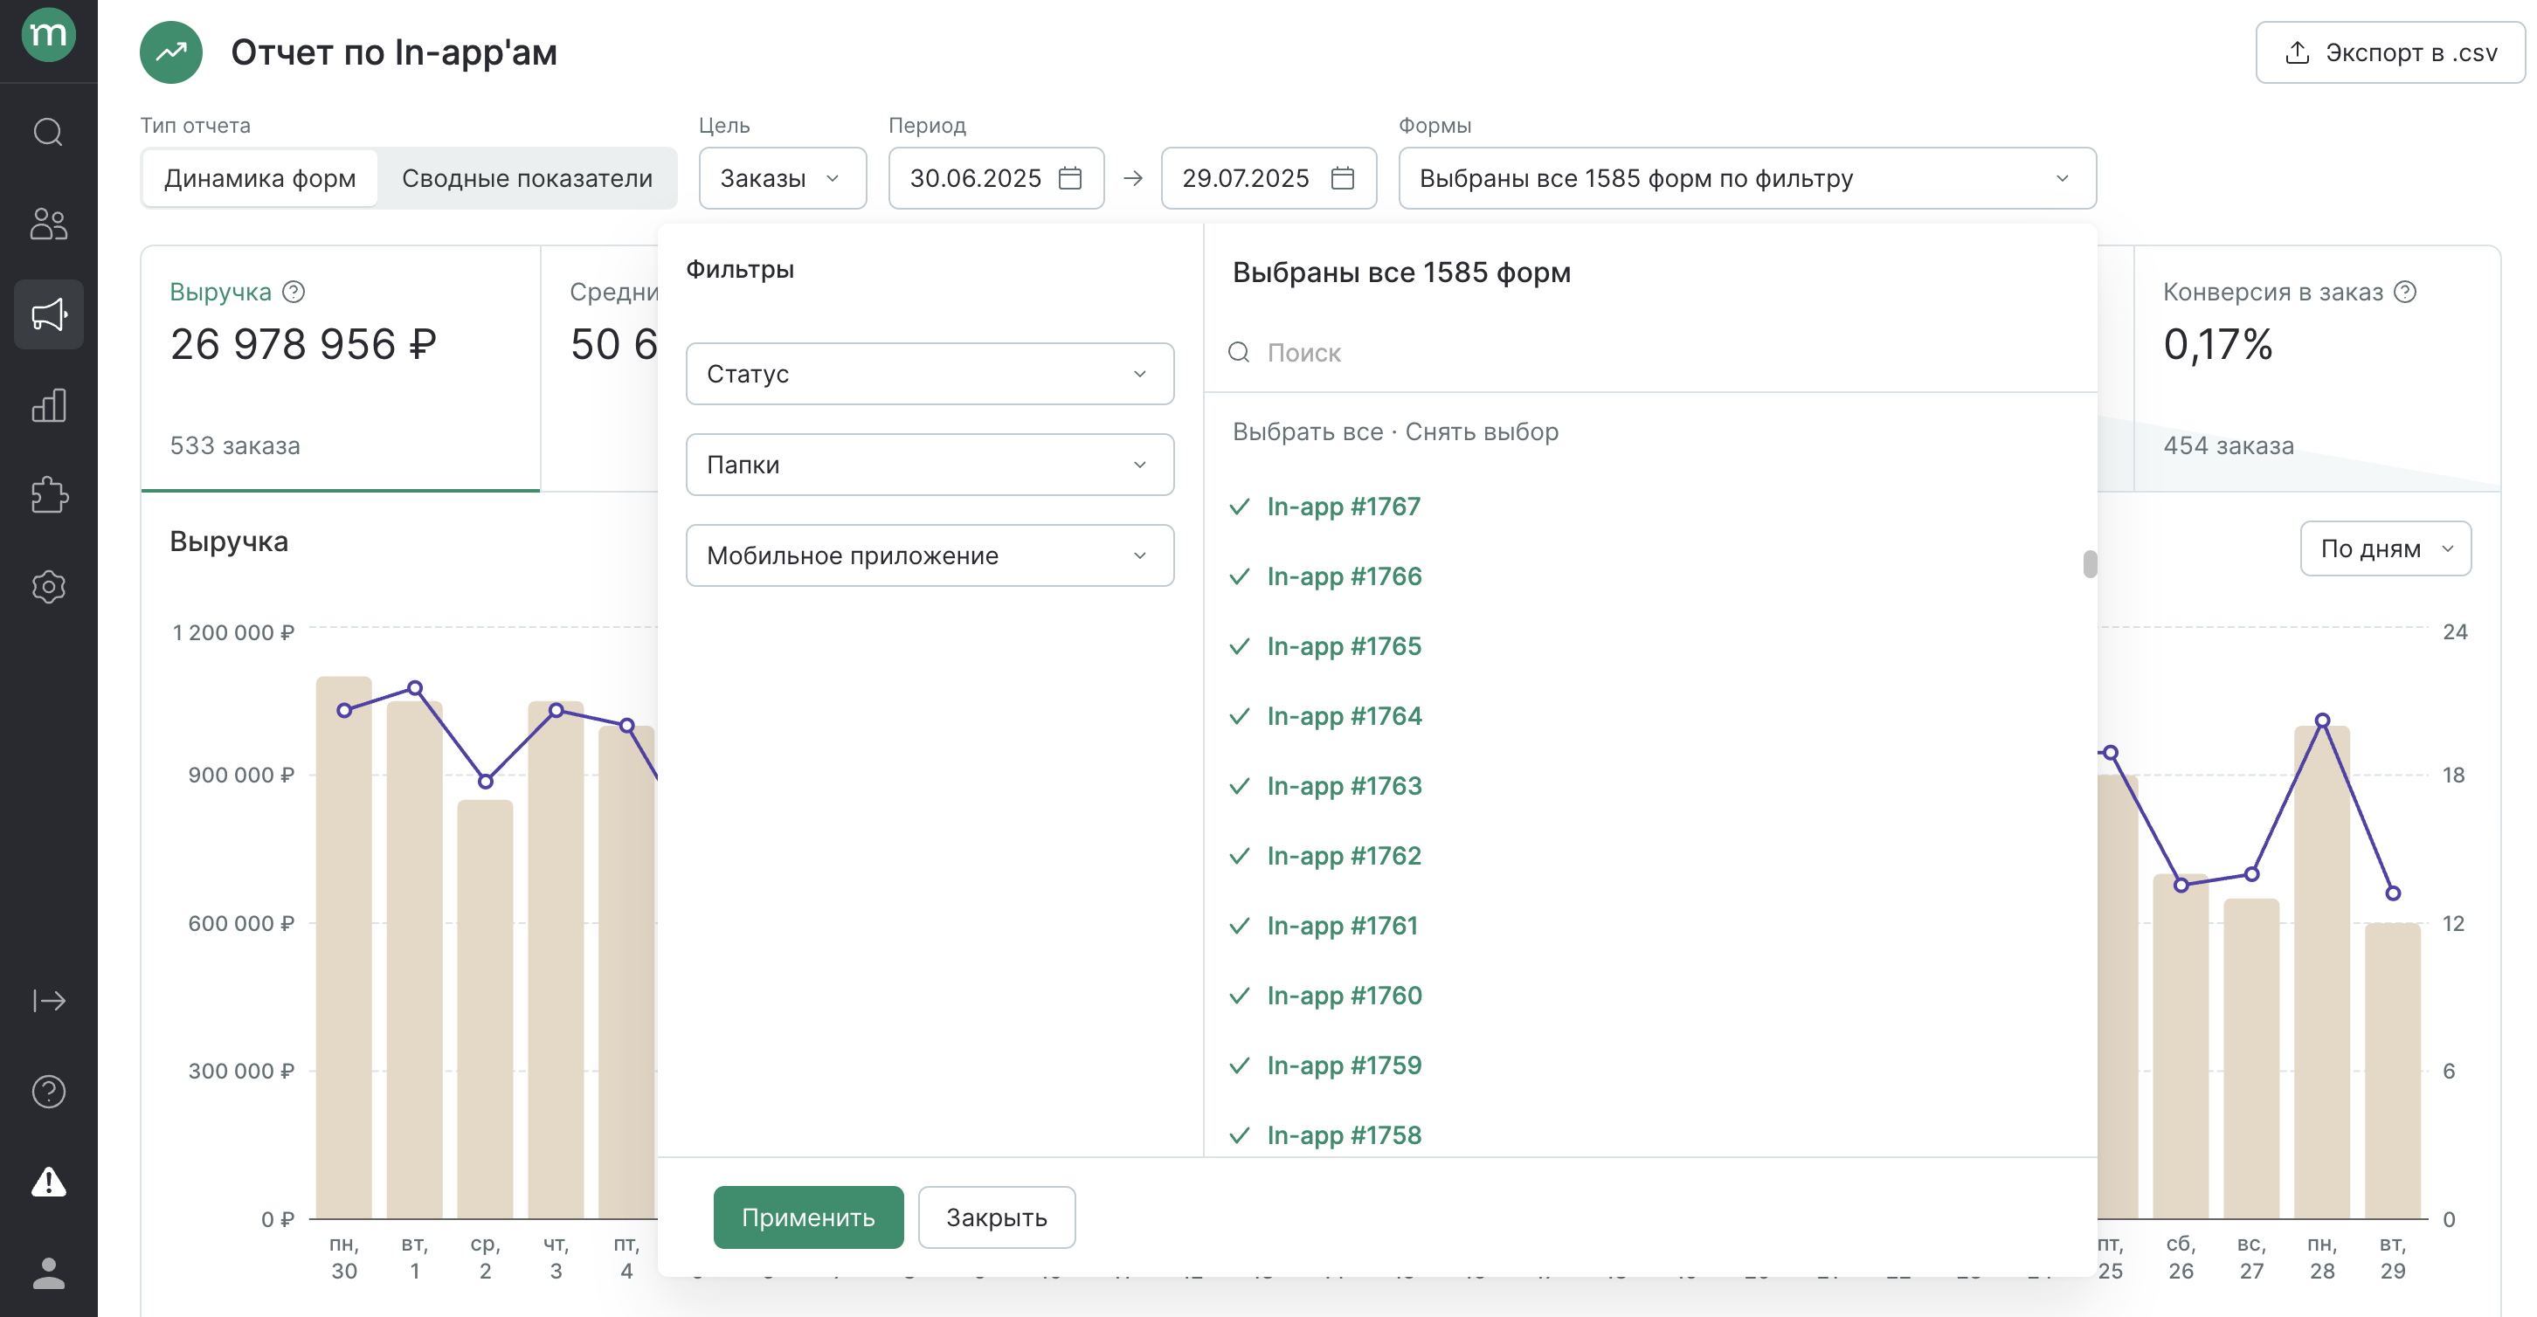
Task: Uncheck In-app #1766
Action: point(1324,576)
